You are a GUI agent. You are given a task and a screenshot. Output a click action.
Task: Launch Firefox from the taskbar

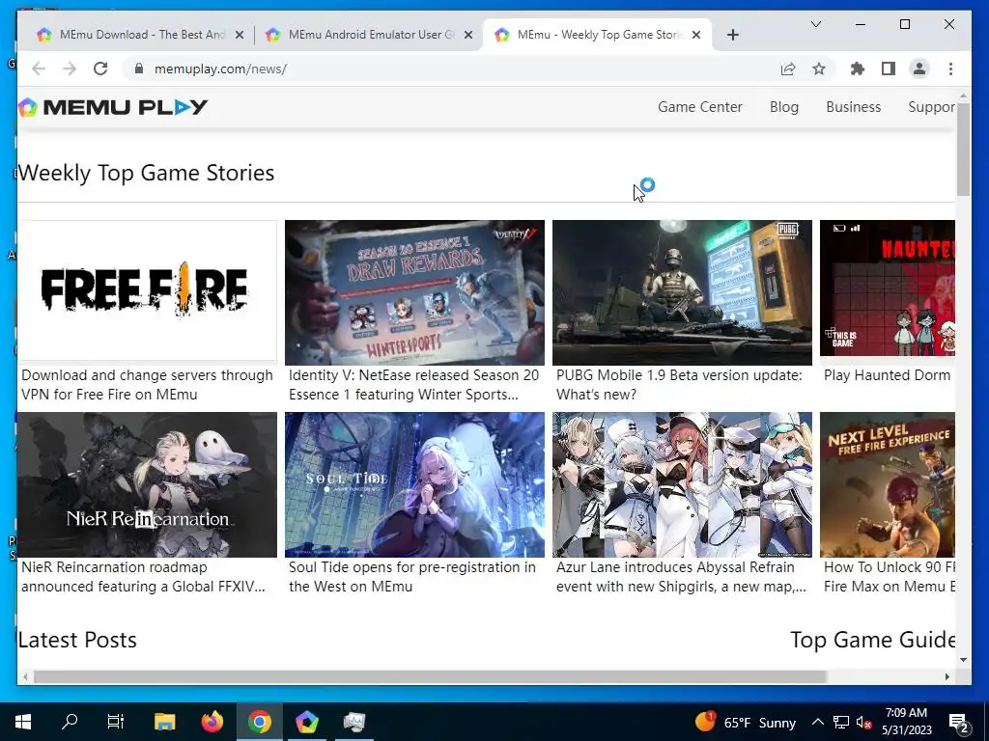tap(212, 722)
